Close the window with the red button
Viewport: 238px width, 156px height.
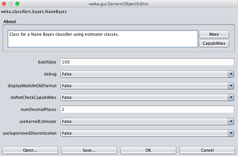[x=4, y=4]
